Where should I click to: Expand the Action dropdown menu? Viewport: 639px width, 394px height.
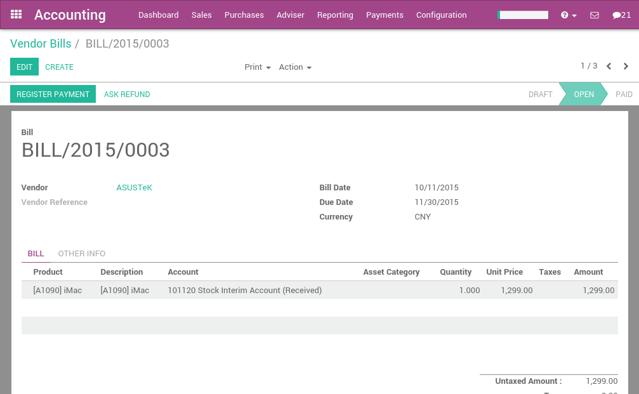pos(294,67)
